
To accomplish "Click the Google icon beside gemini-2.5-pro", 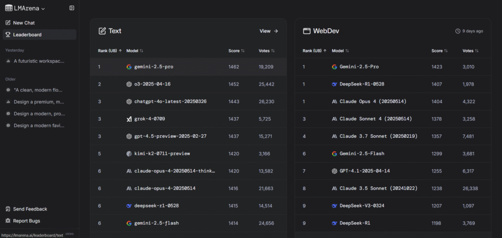I will pyautogui.click(x=129, y=67).
